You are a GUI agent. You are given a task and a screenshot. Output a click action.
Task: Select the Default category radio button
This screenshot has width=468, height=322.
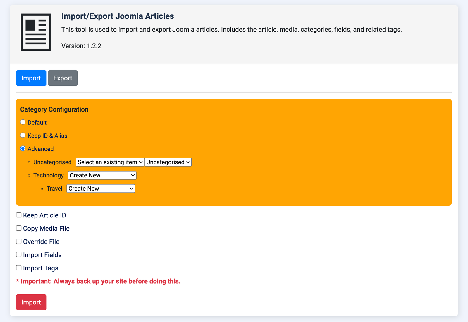tap(23, 122)
